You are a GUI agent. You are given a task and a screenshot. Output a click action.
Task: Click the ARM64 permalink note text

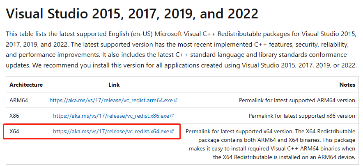[297, 100]
